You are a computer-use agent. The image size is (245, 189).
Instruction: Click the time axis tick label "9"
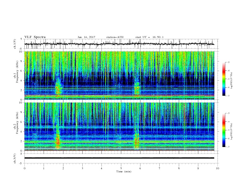[x=198, y=168]
